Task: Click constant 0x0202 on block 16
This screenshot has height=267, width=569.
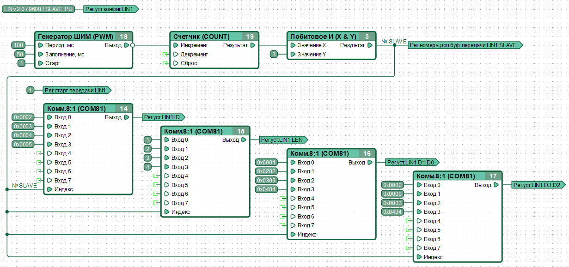Action: pos(267,171)
